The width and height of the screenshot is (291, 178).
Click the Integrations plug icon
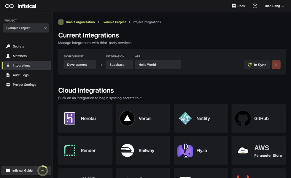tap(8, 65)
